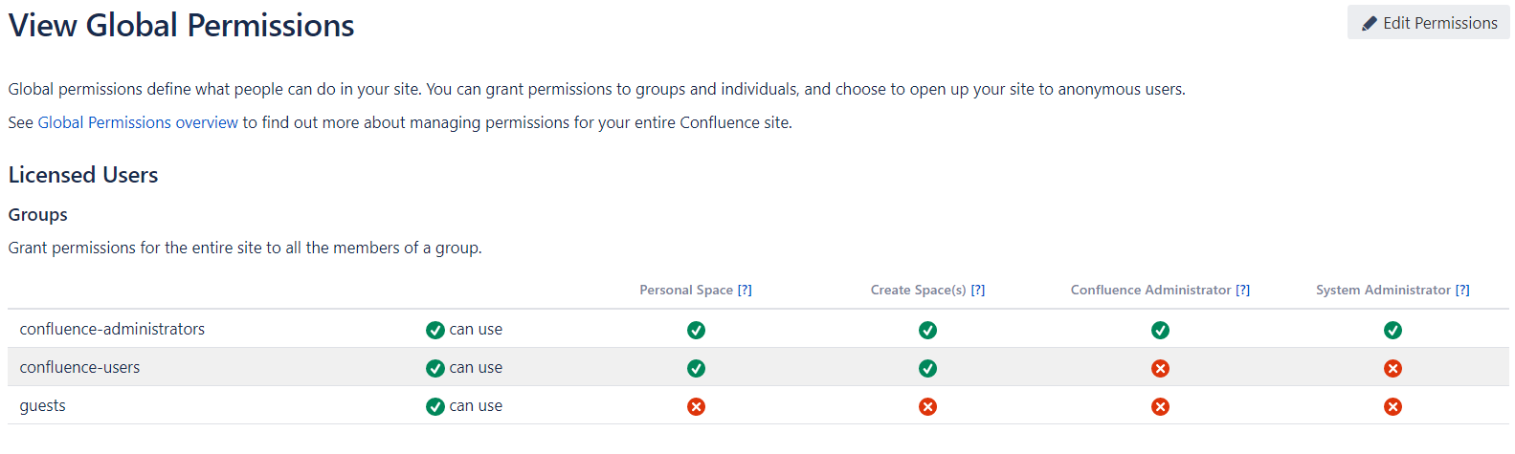Open help [?] next to Confluence Administrator
This screenshot has width=1515, height=454.
(1242, 290)
